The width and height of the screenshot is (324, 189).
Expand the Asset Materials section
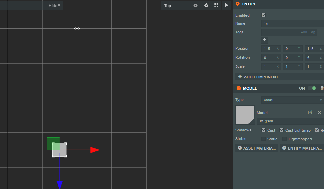[x=257, y=148]
